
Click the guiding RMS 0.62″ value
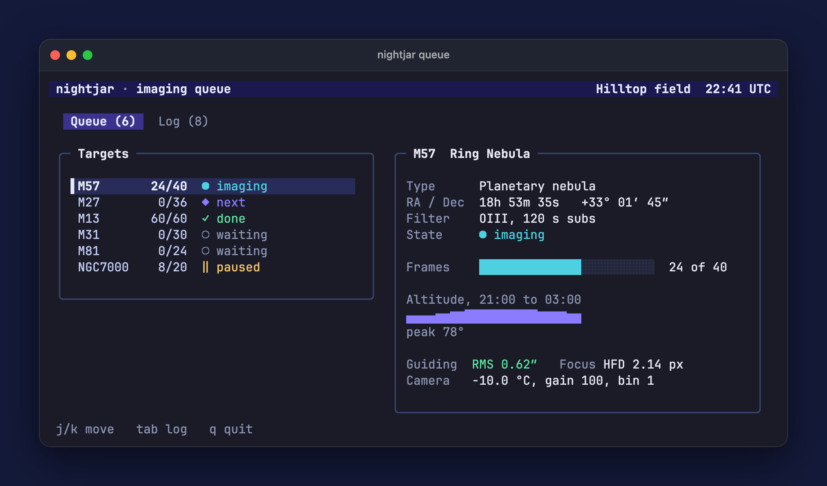[505, 364]
